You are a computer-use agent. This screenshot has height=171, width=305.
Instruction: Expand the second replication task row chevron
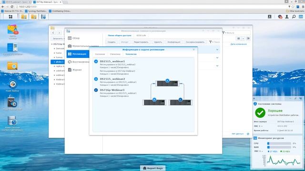coord(217,58)
